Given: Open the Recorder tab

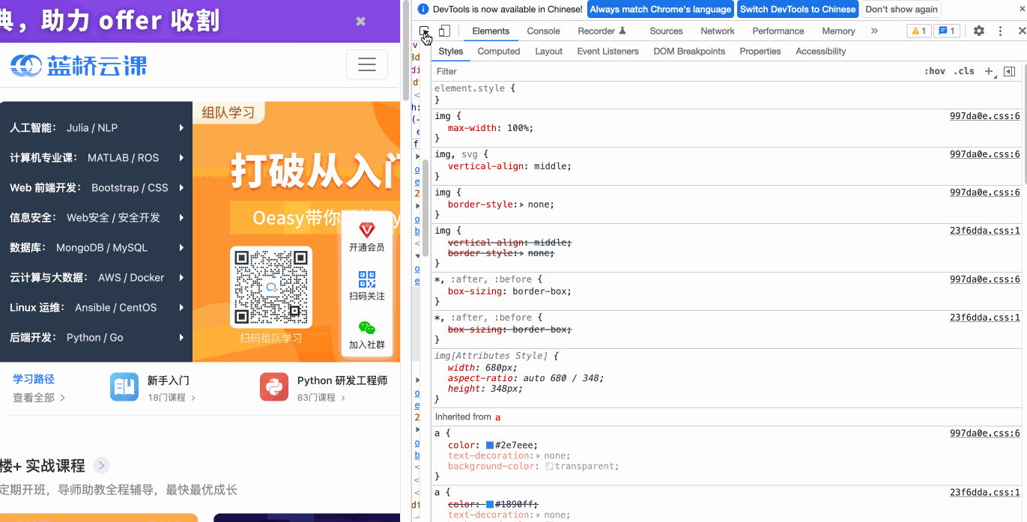Looking at the screenshot, I should (602, 31).
